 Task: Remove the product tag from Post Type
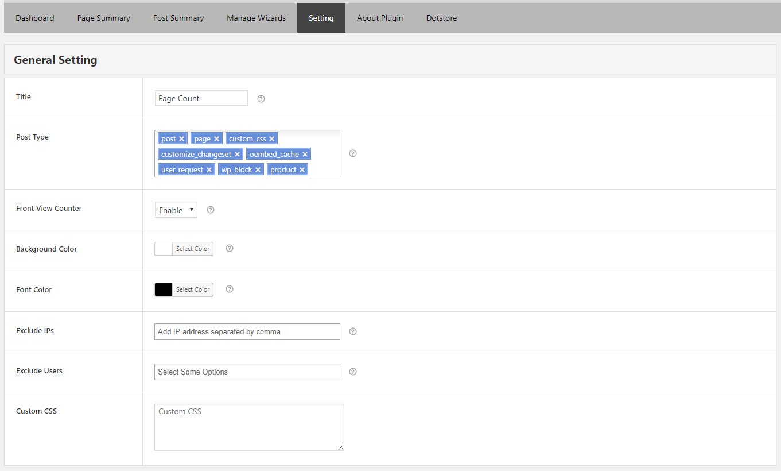point(302,170)
